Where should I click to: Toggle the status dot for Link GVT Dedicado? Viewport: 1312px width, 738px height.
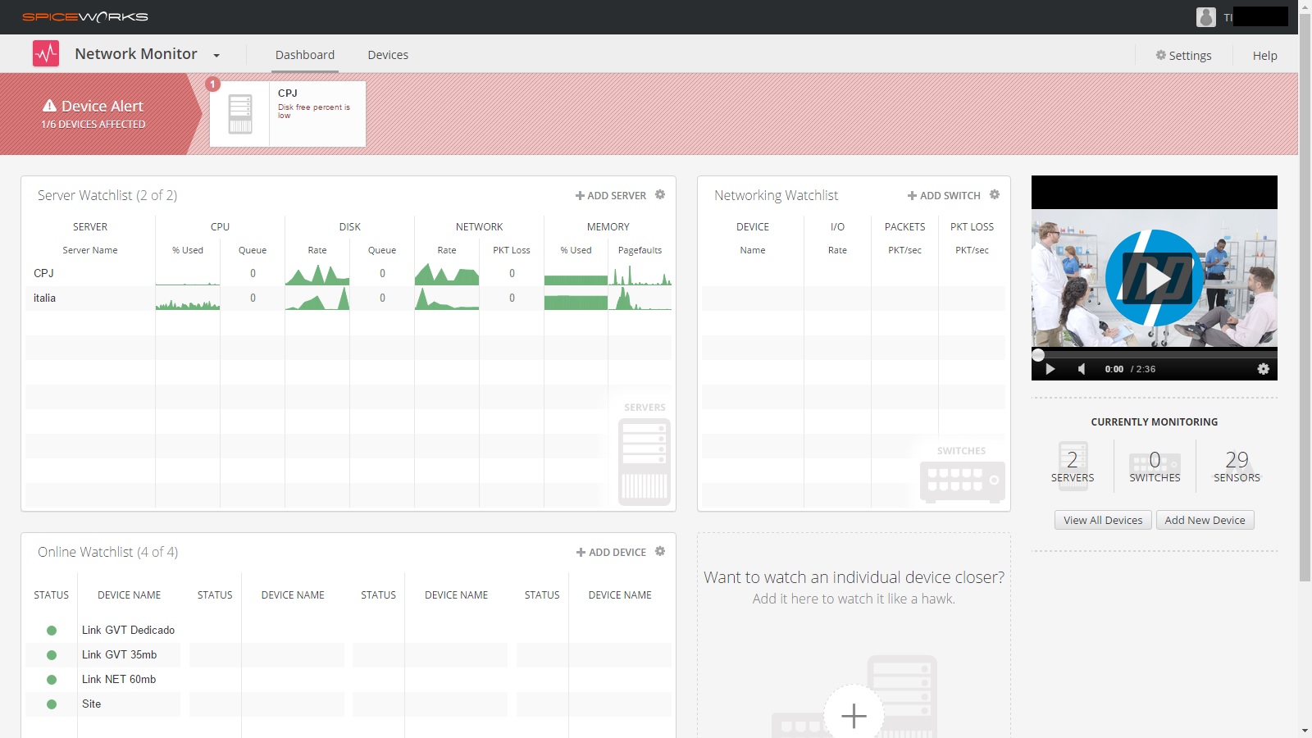click(x=52, y=630)
